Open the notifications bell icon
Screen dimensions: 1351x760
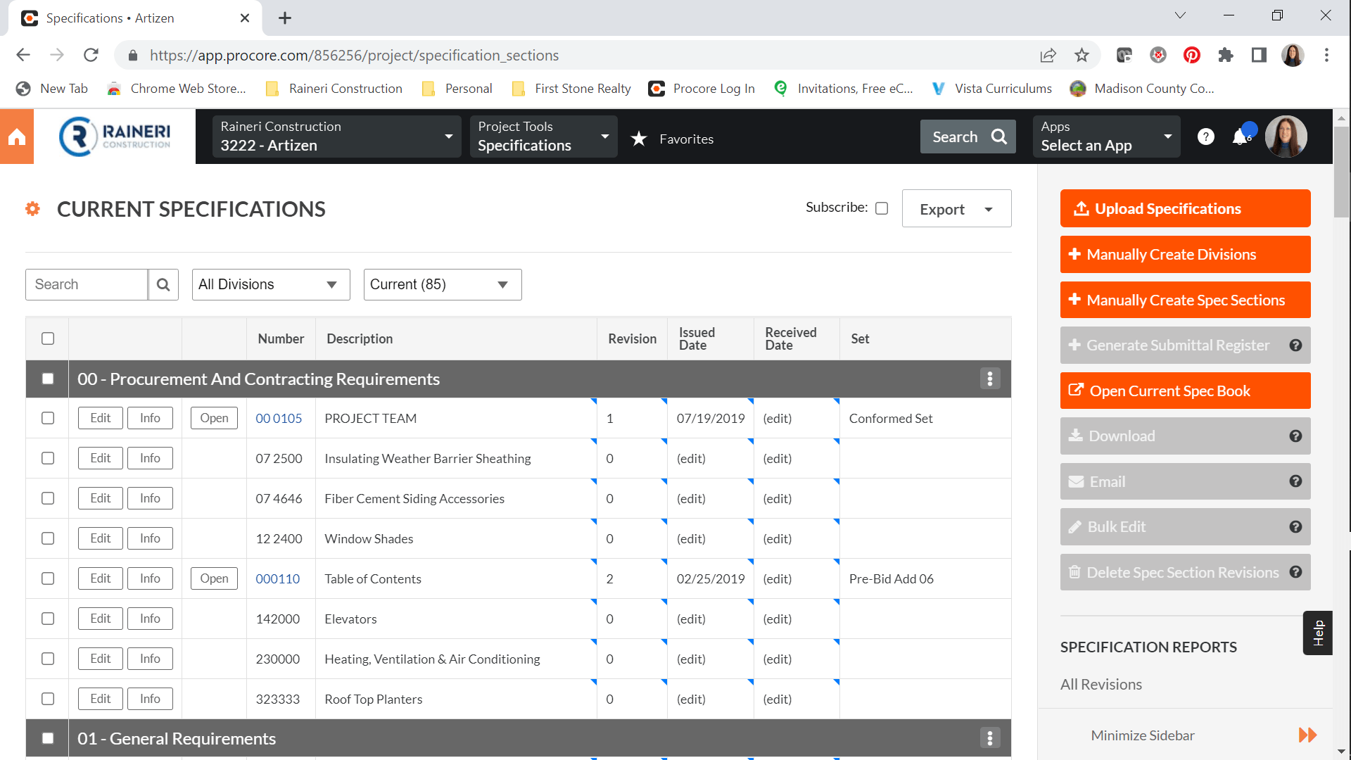(x=1240, y=137)
